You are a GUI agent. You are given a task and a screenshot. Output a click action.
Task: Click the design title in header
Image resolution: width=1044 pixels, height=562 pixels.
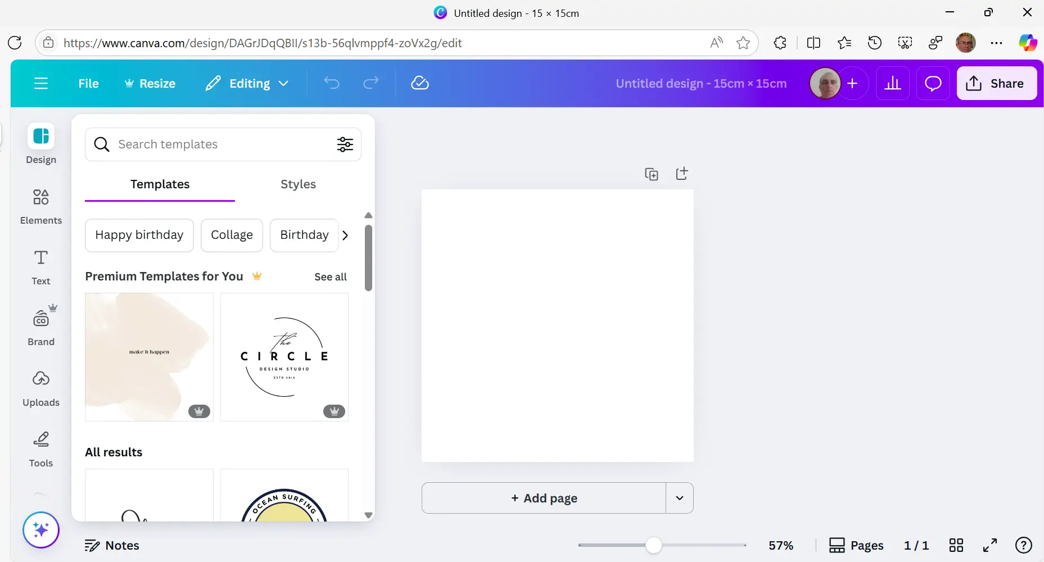point(701,84)
